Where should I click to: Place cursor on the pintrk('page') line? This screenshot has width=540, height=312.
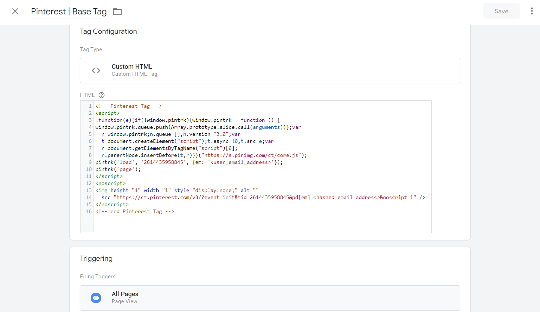[118, 169]
